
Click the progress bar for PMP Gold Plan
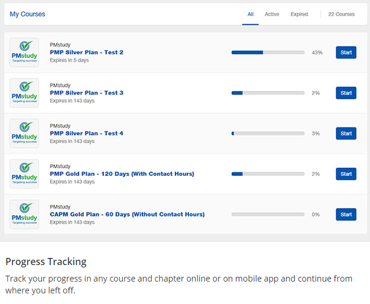tap(268, 174)
